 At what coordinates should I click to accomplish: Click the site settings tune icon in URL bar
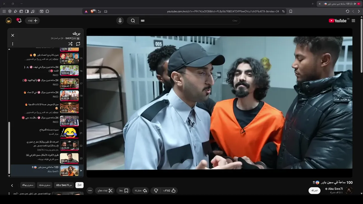pos(283,11)
